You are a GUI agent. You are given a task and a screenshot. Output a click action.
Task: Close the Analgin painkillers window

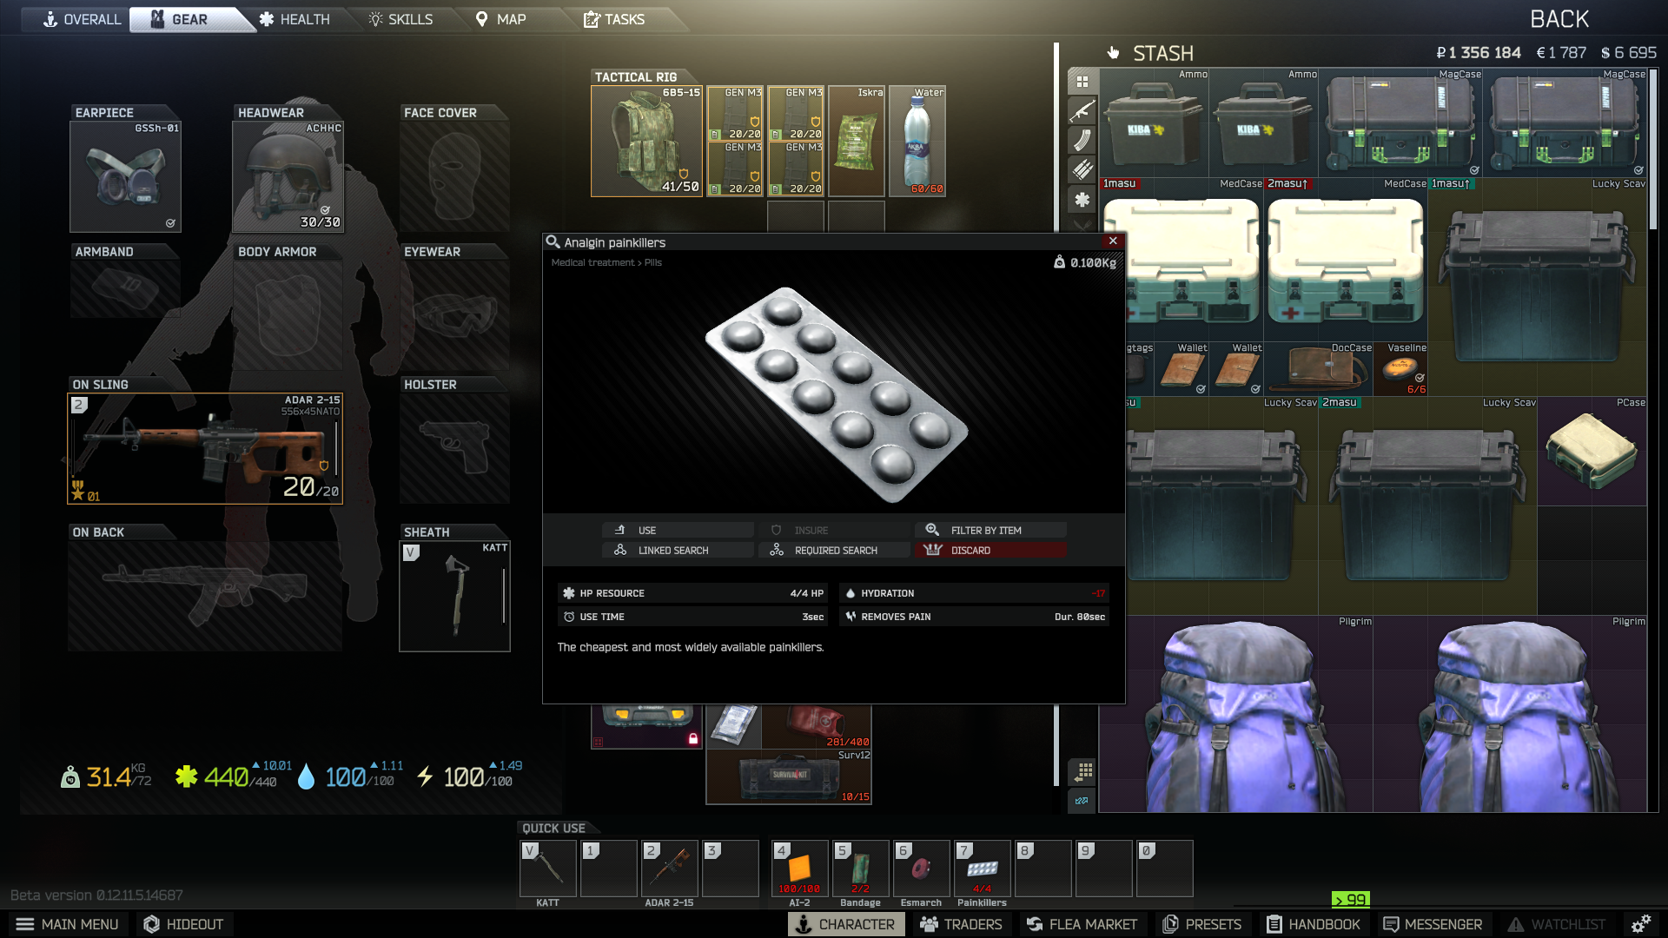point(1113,241)
